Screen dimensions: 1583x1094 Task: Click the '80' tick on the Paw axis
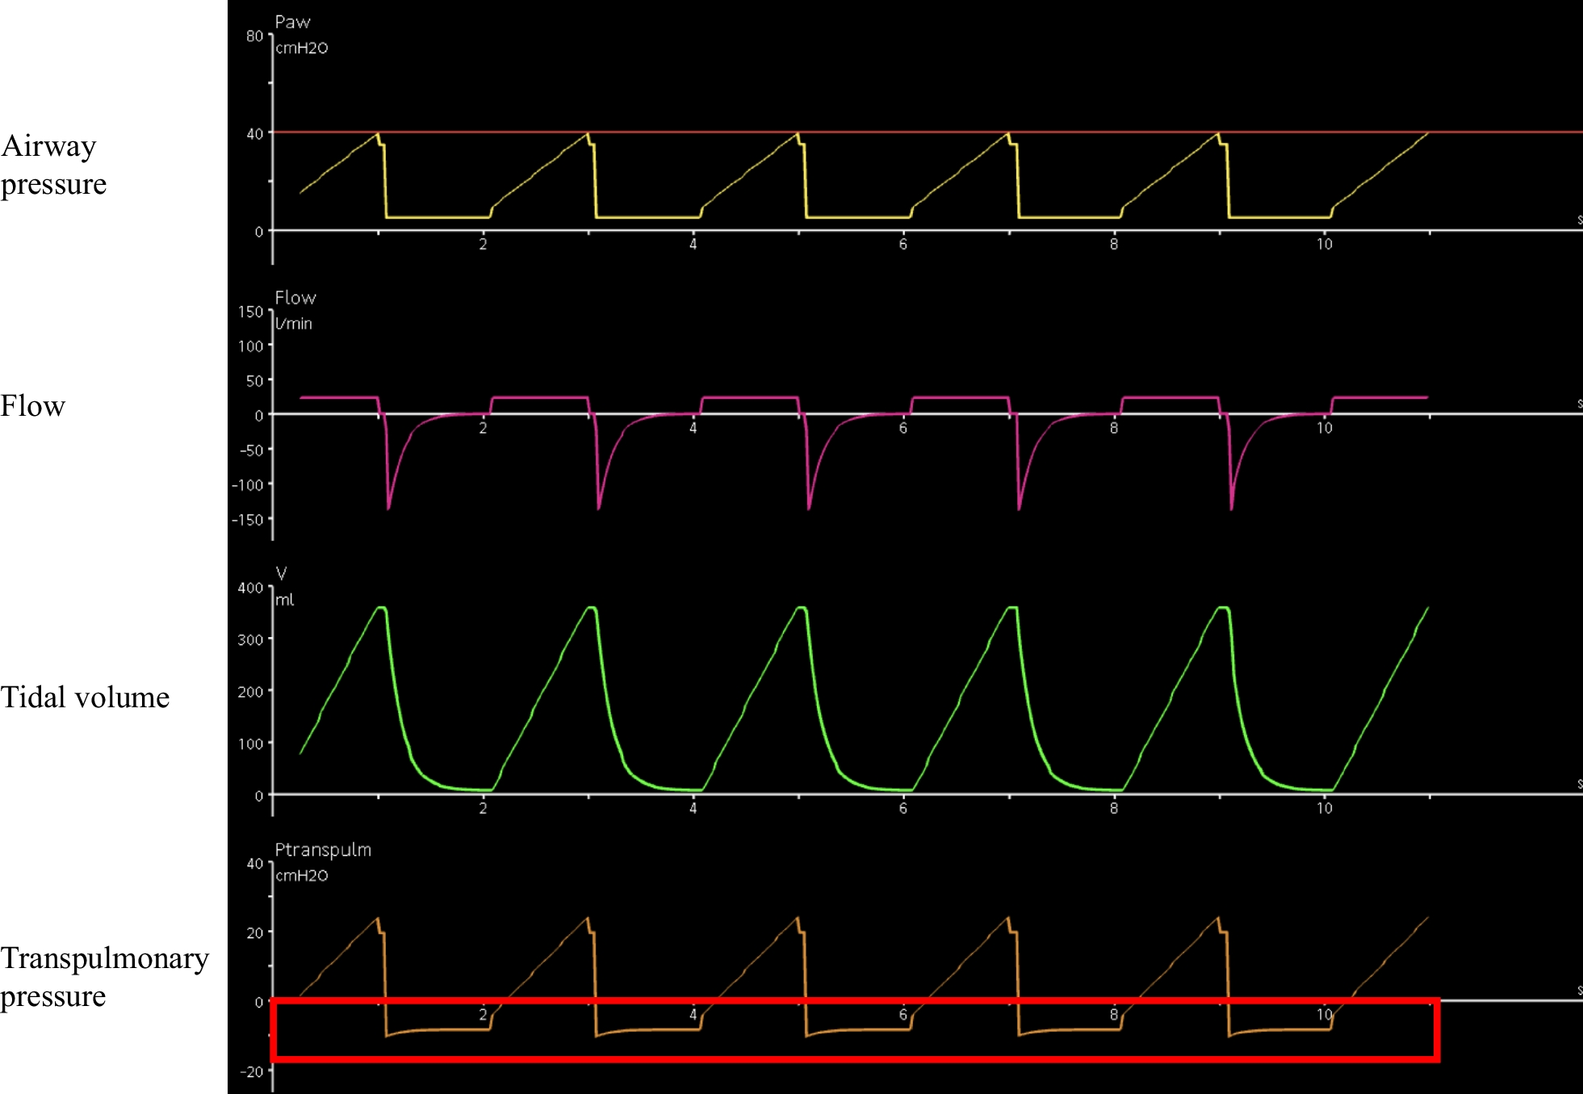[254, 36]
